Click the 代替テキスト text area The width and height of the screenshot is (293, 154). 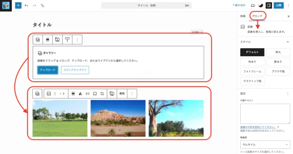[x=265, y=114]
